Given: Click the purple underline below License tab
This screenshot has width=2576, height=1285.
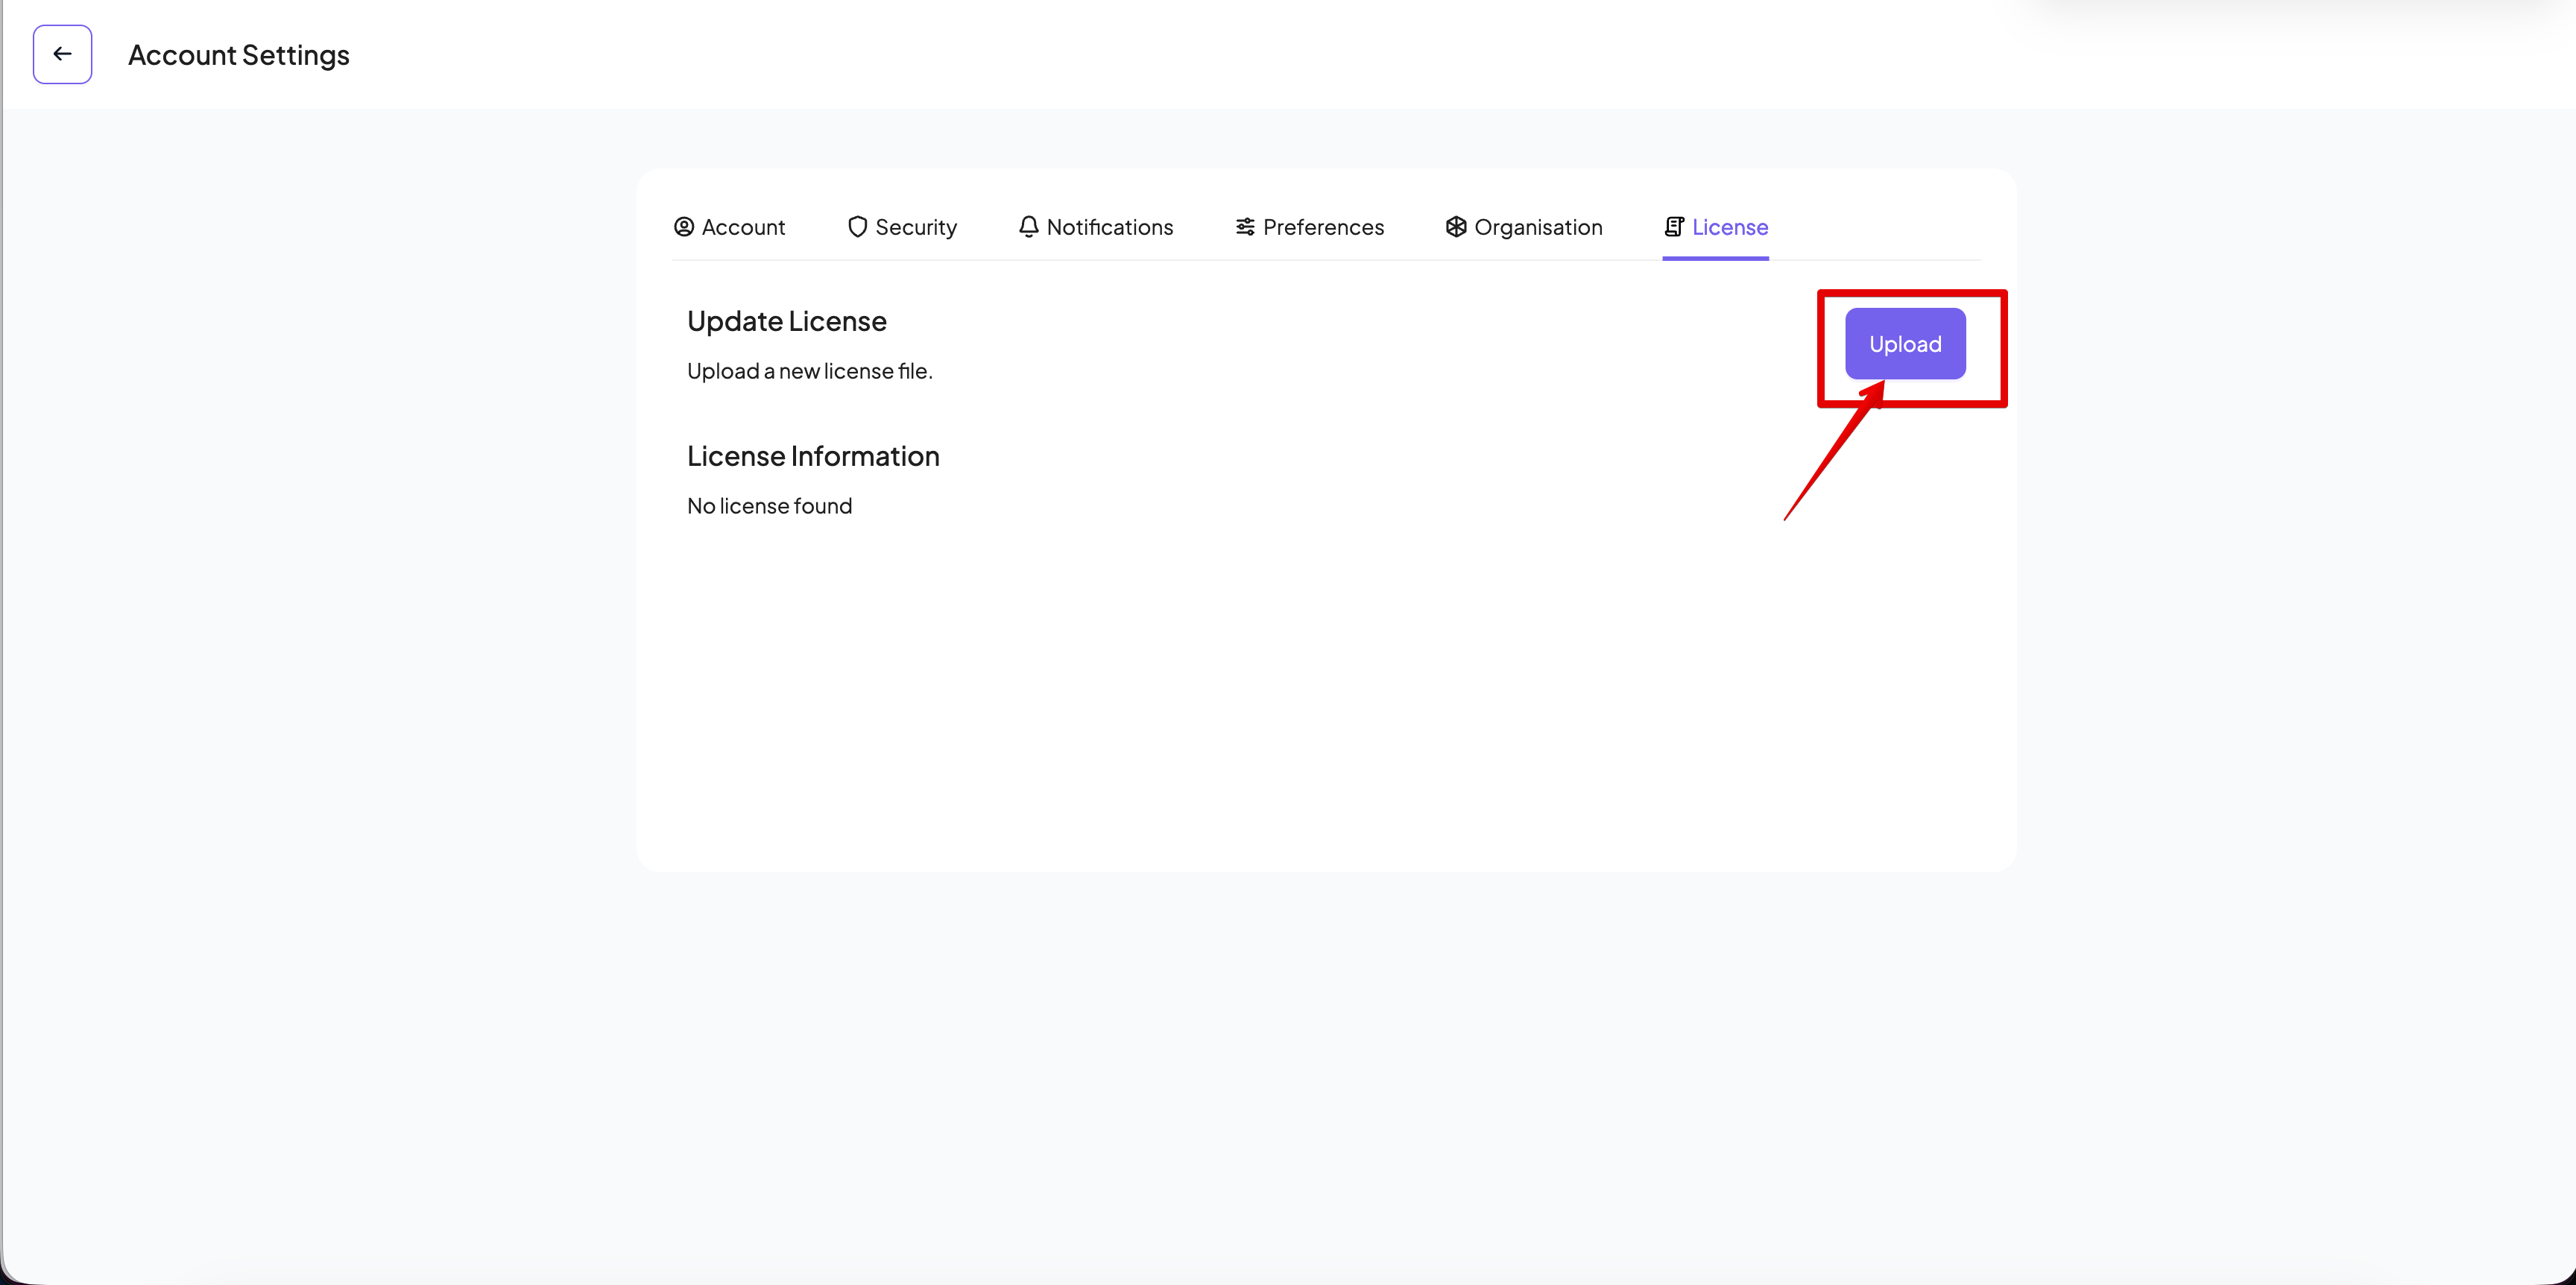Looking at the screenshot, I should (1715, 258).
